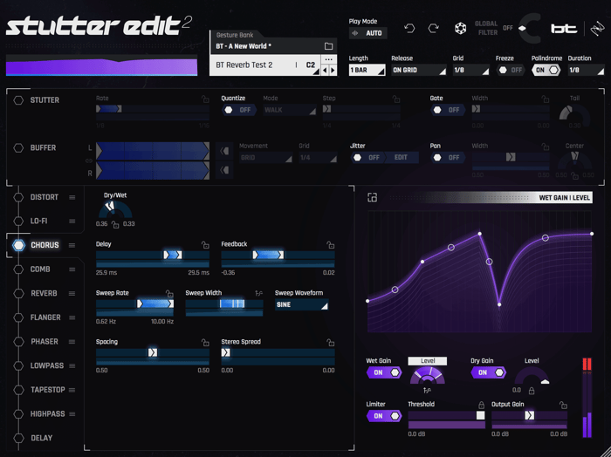Screen dimensions: 611x457
Task: Toggle the Dry/Wet lock icon
Action: coord(115,225)
